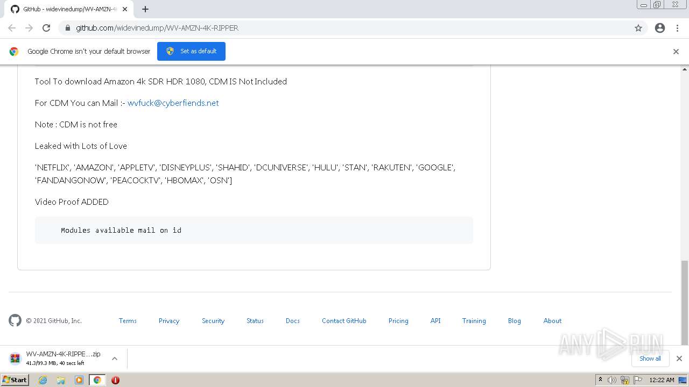689x387 pixels.
Task: Open the Chrome three-dot menu
Action: pyautogui.click(x=677, y=28)
